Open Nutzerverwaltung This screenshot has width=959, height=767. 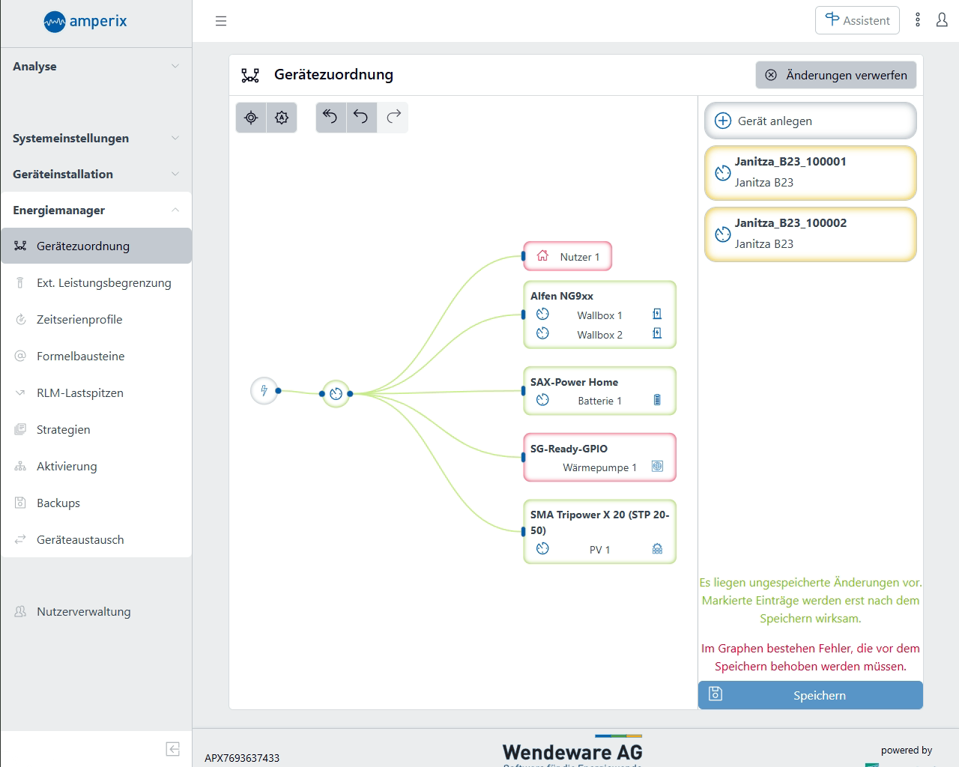pyautogui.click(x=96, y=611)
